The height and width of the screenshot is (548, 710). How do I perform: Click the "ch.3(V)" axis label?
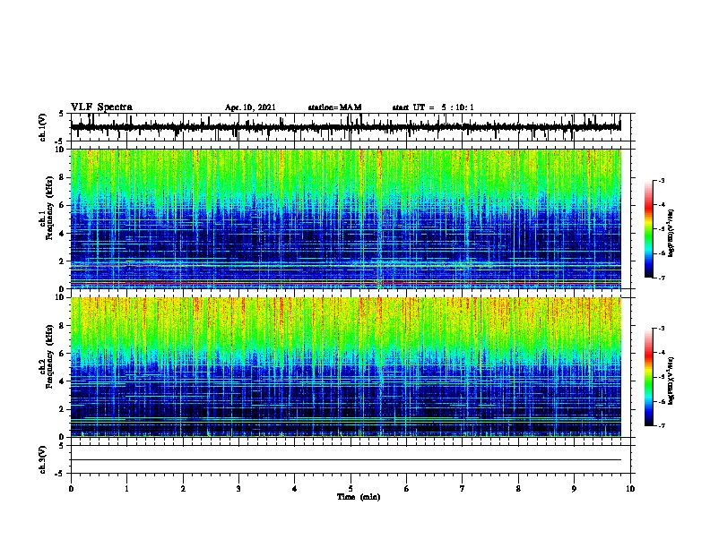(43, 459)
